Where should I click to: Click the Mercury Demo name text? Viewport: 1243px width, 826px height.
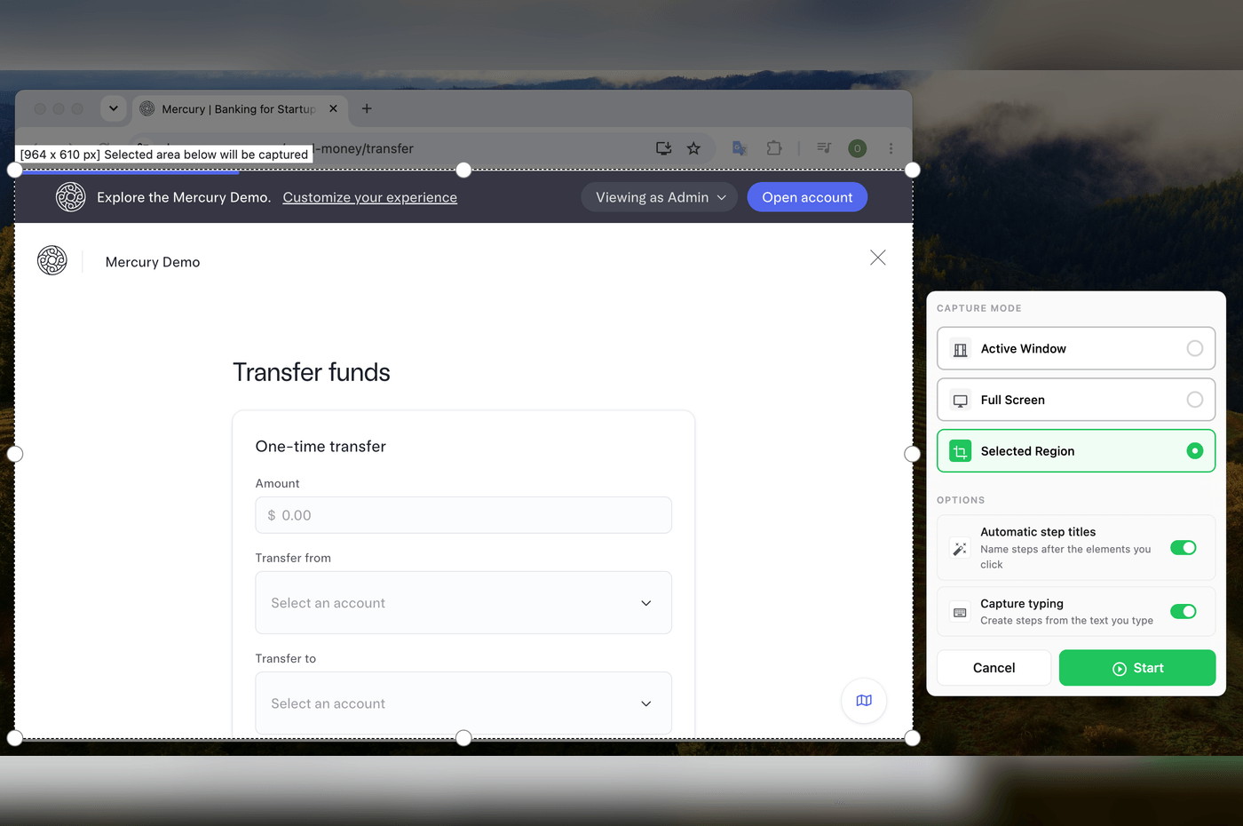(153, 262)
